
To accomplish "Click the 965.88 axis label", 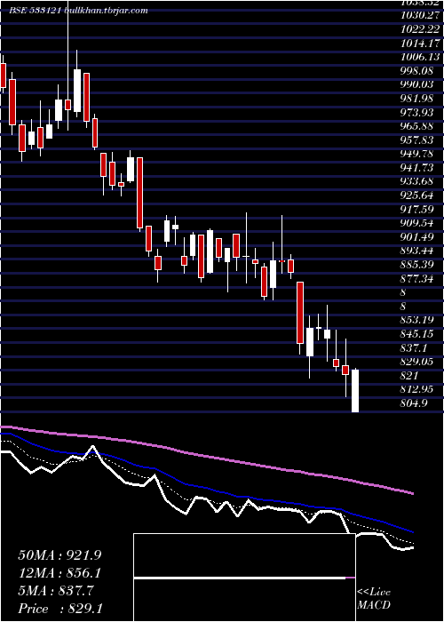I will point(418,126).
